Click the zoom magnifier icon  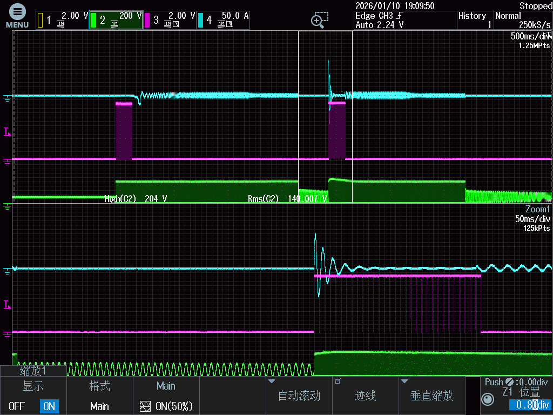(319, 20)
